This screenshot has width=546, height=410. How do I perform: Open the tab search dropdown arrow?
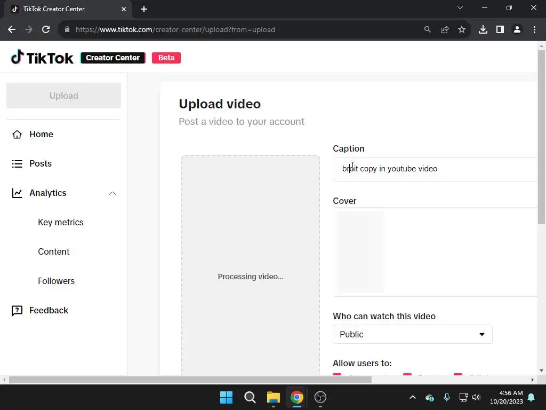(460, 7)
